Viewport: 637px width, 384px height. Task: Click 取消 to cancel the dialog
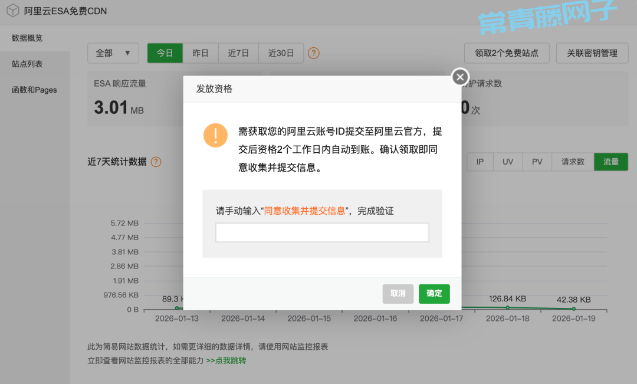pos(398,294)
